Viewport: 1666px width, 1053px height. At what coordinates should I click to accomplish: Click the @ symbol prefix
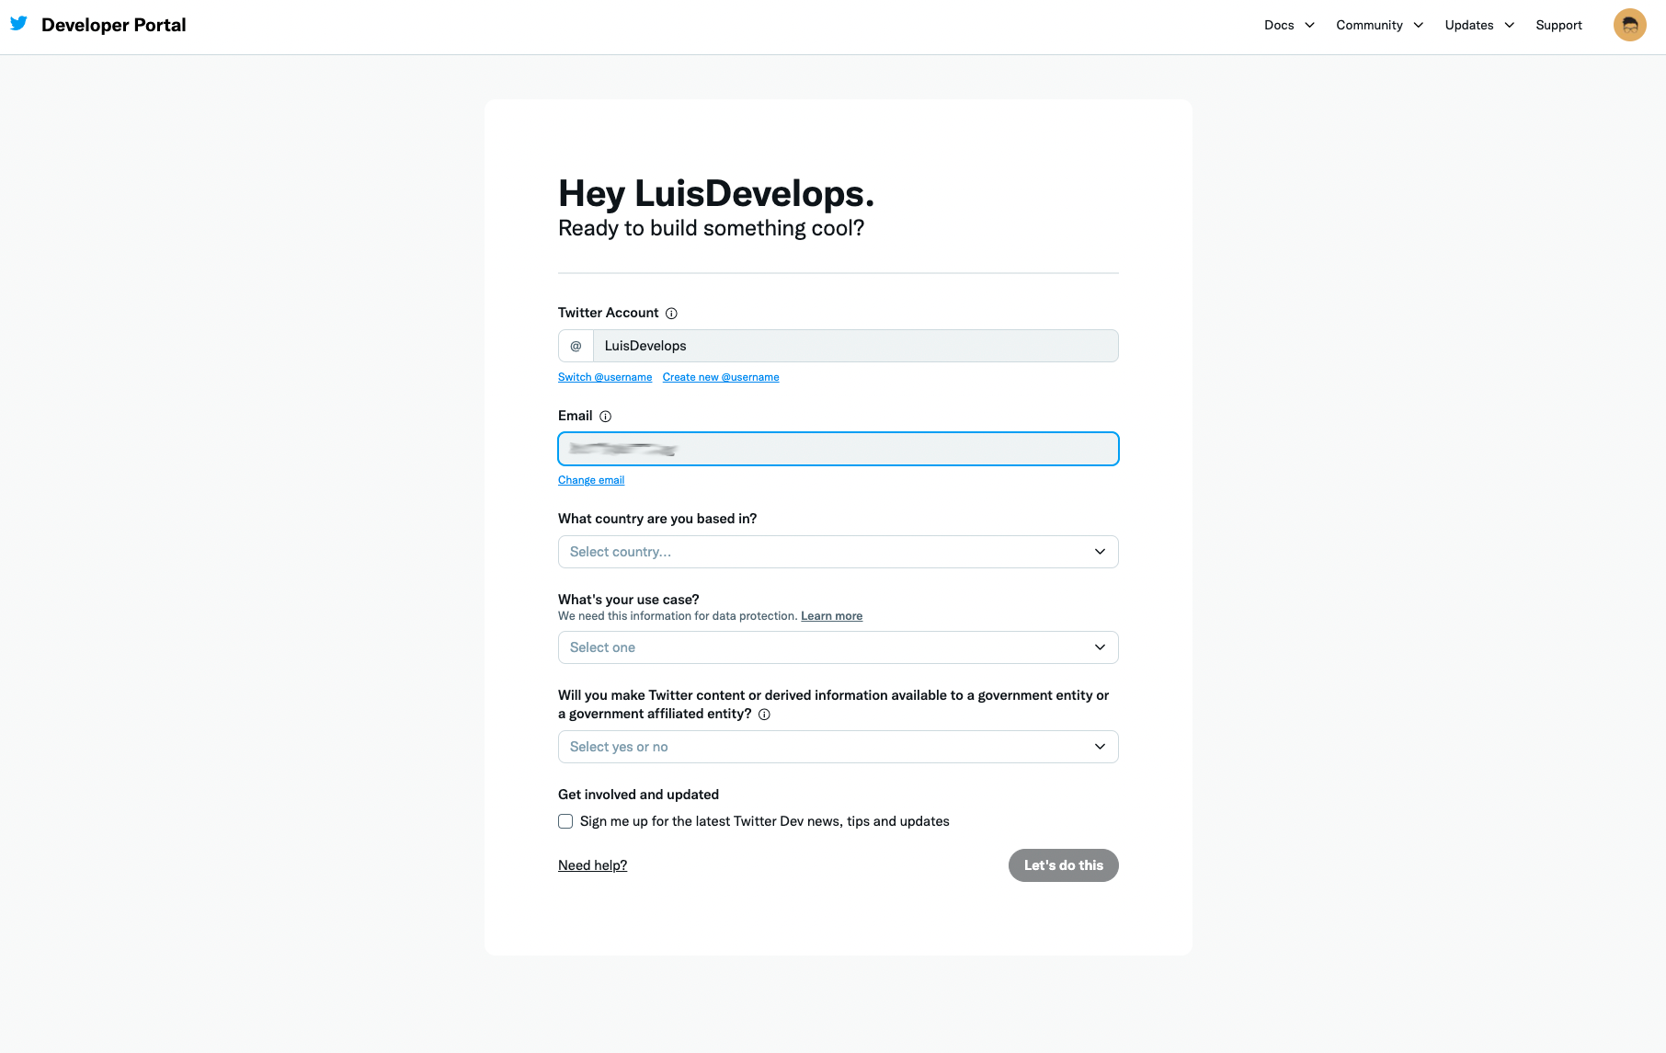[576, 346]
